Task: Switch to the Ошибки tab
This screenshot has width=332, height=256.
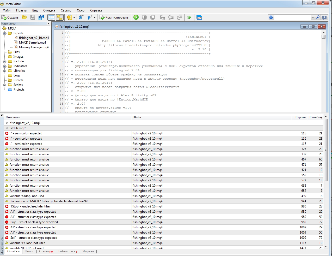Action: coord(13,251)
